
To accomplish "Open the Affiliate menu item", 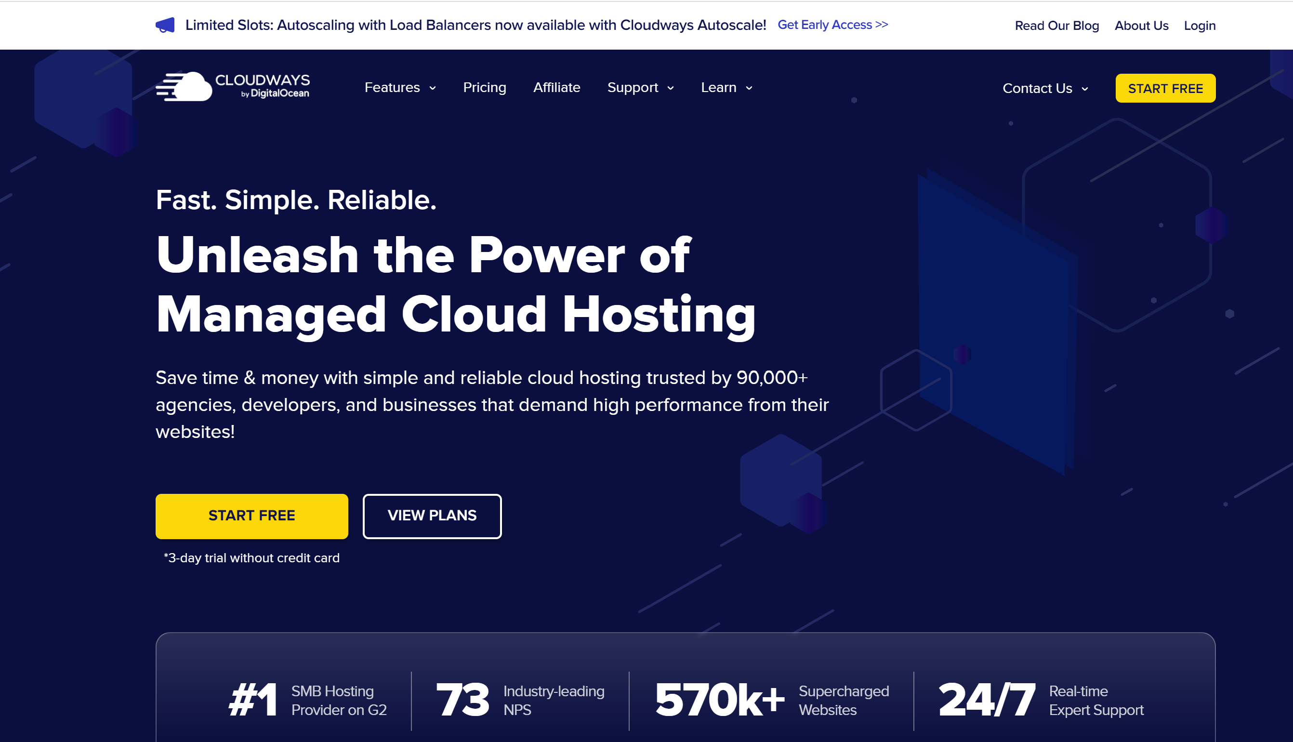I will point(556,88).
